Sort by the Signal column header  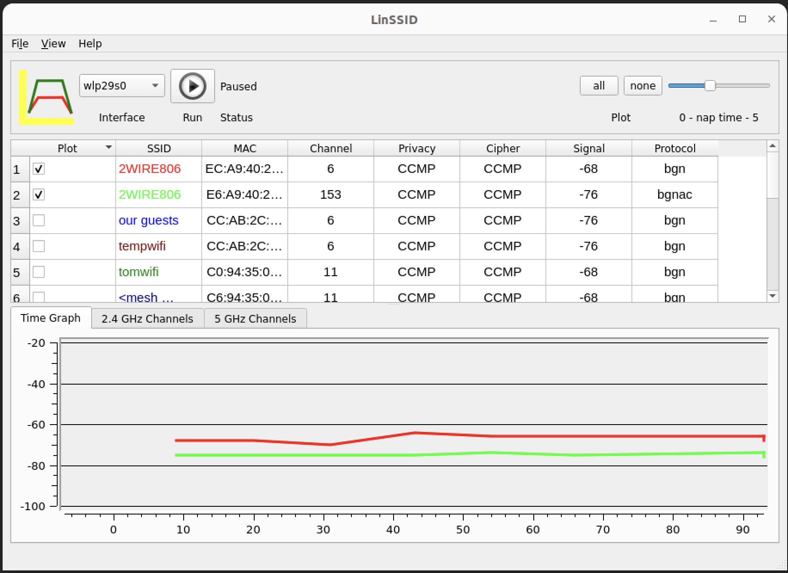[589, 148]
